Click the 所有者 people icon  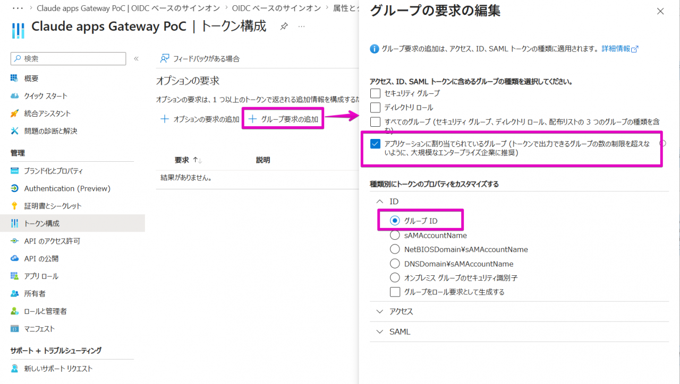(x=14, y=293)
